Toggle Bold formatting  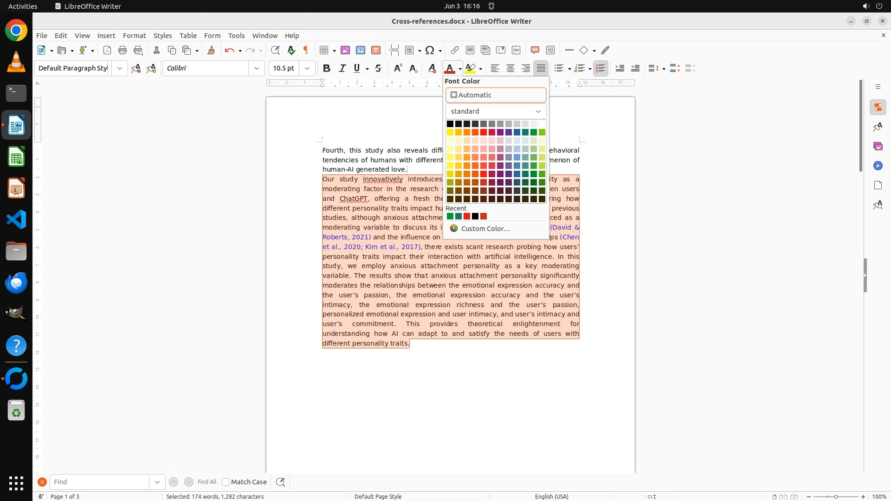[x=327, y=68]
